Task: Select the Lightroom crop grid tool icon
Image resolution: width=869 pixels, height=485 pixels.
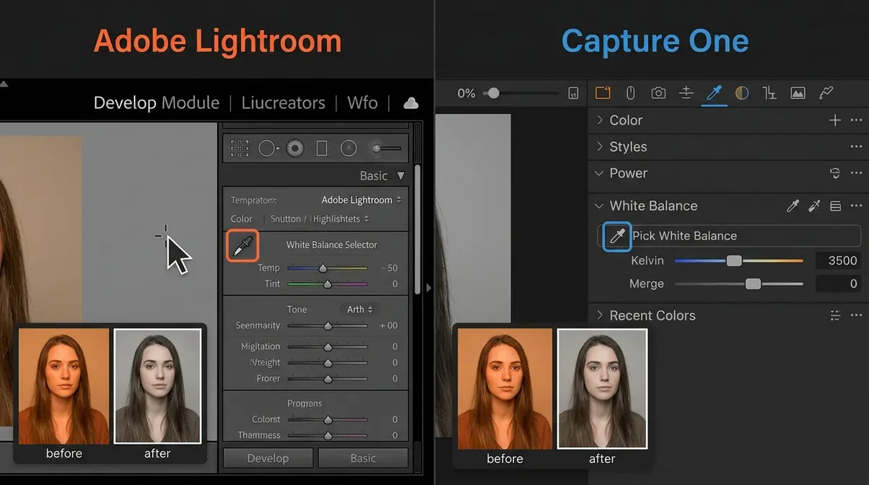Action: [240, 149]
